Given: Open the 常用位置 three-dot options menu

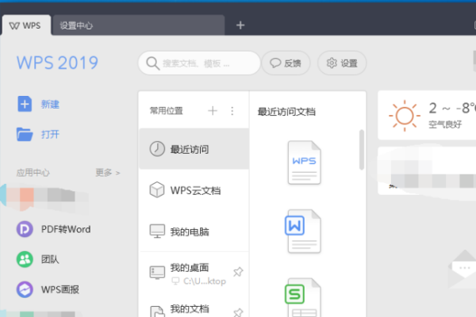Looking at the screenshot, I should 232,111.
